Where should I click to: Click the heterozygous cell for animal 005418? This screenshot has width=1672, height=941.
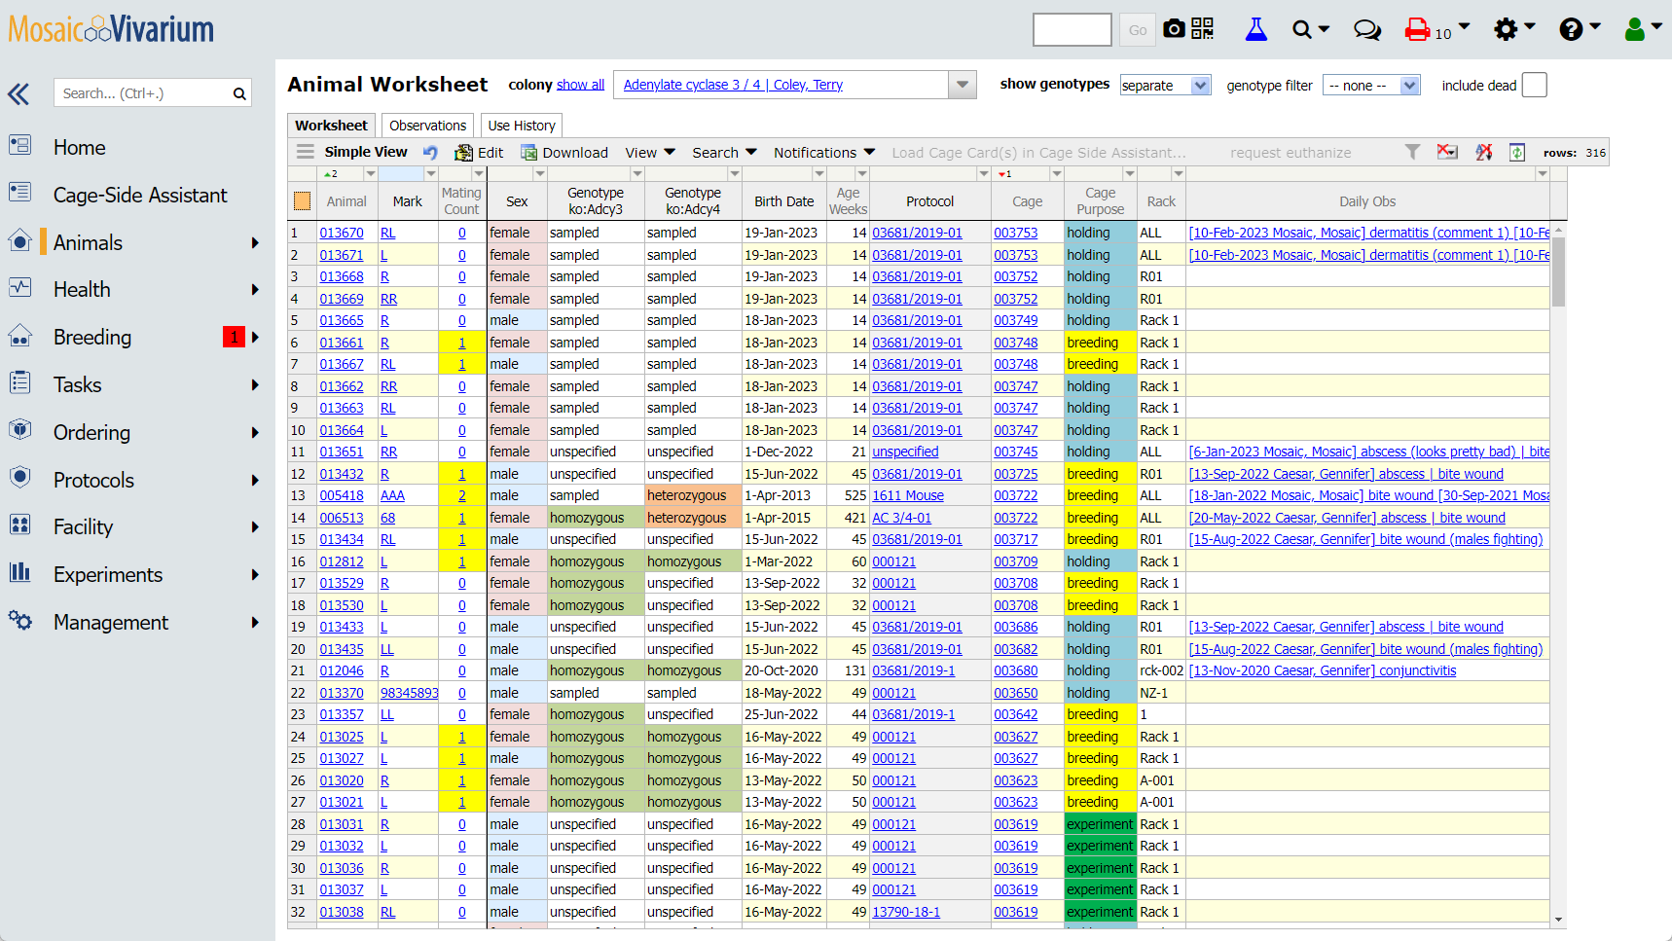pyautogui.click(x=692, y=495)
